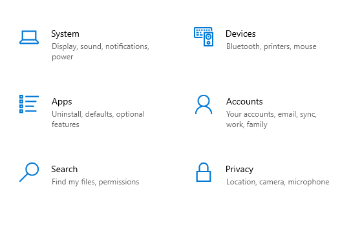Screen dimensions: 351x236
Task: Click the System laptop icon
Action: [29, 37]
